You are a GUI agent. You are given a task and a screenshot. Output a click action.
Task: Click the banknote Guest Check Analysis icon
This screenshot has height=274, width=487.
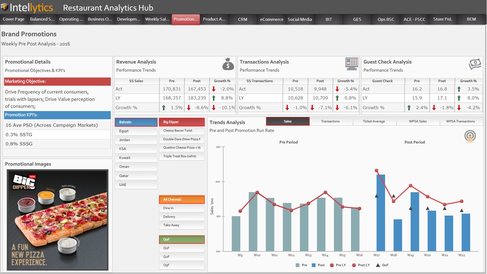(475, 64)
